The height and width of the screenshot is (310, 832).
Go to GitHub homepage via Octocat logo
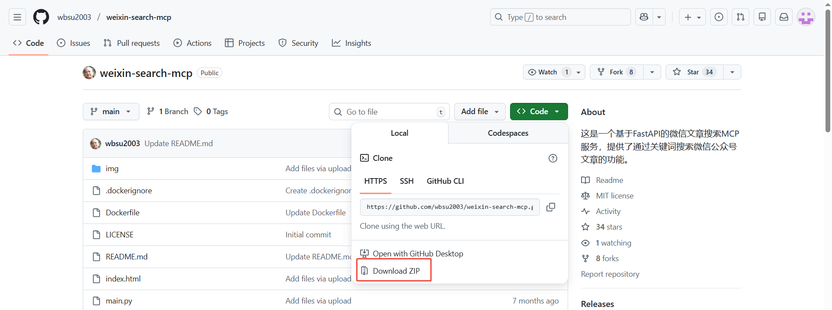(x=41, y=17)
